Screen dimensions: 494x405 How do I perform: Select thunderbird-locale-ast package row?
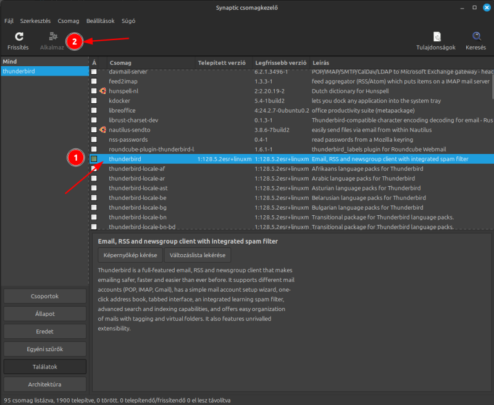point(291,188)
